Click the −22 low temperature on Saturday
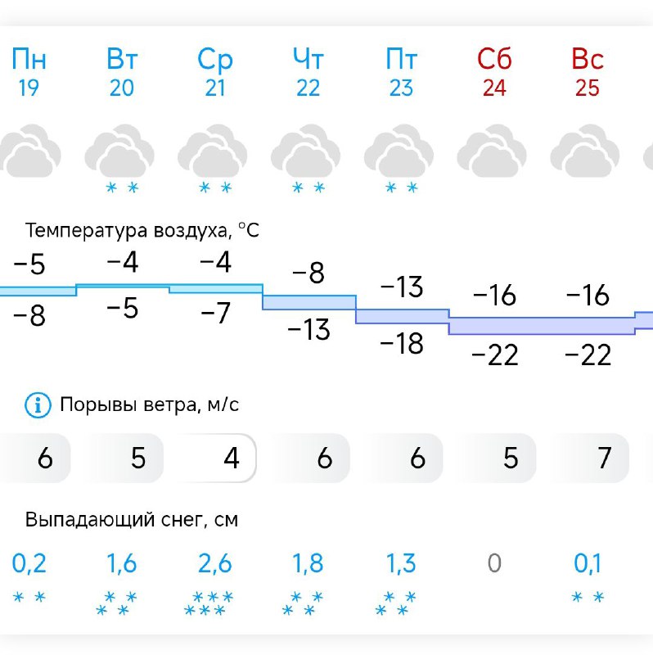Image resolution: width=653 pixels, height=655 pixels. click(x=494, y=355)
